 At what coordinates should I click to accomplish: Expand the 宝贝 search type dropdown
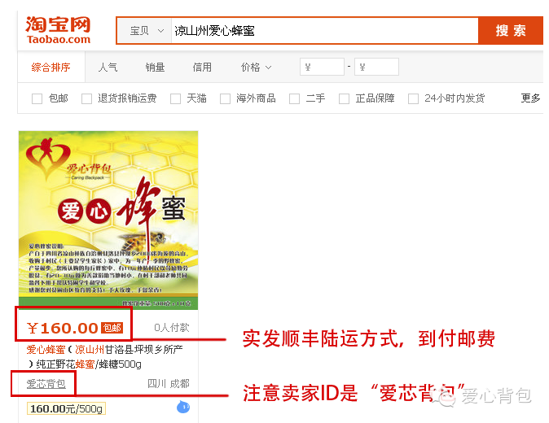[x=145, y=31]
